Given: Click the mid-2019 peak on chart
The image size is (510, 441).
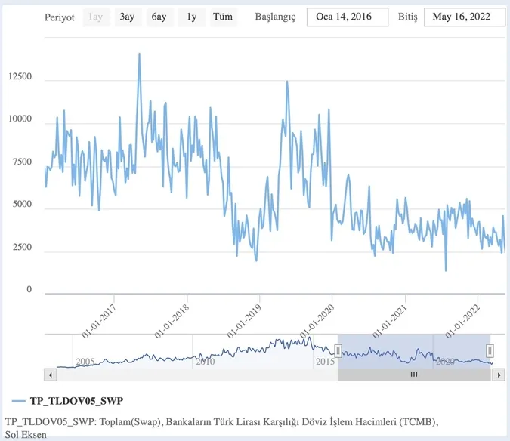Looking at the screenshot, I should coord(287,82).
